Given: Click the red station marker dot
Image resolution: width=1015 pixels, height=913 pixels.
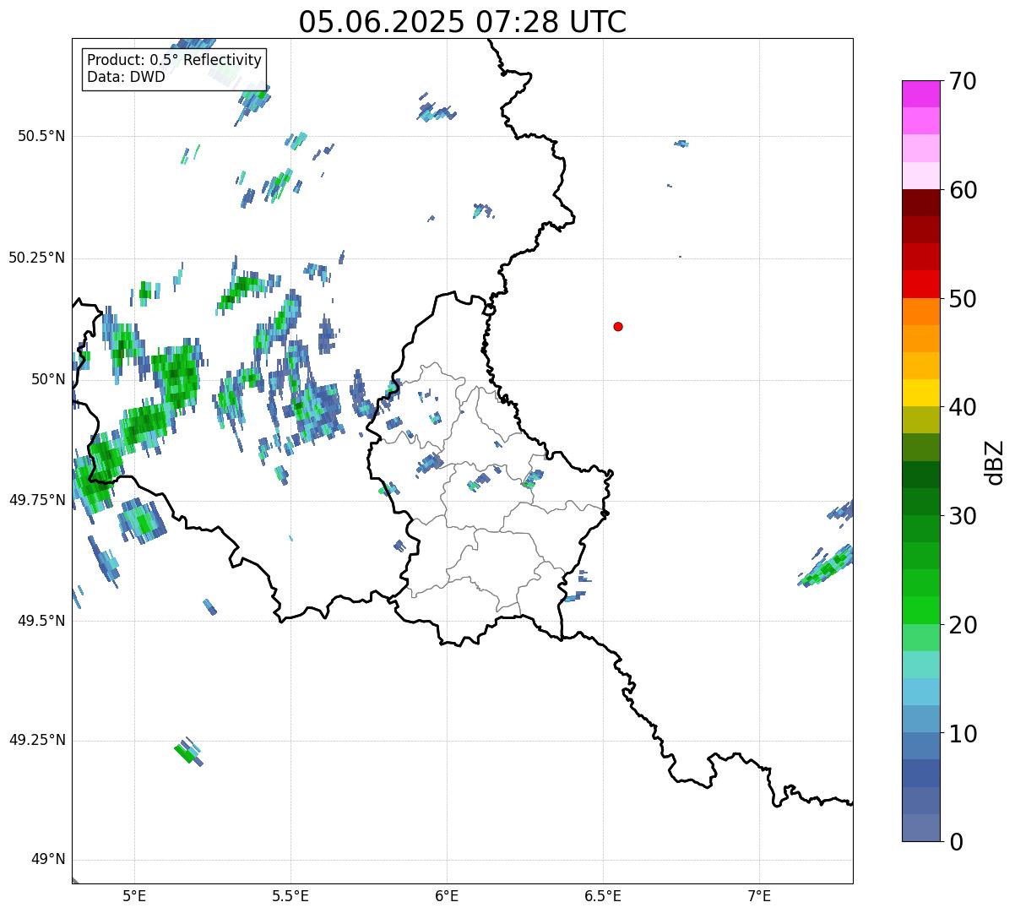Looking at the screenshot, I should click(x=618, y=326).
